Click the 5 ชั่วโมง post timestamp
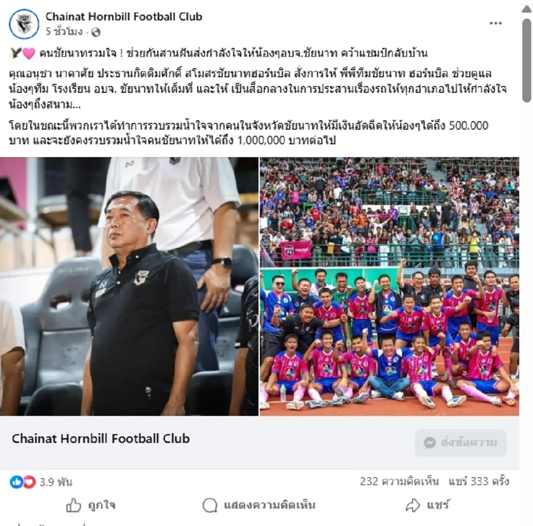This screenshot has height=526, width=533. pos(64,32)
